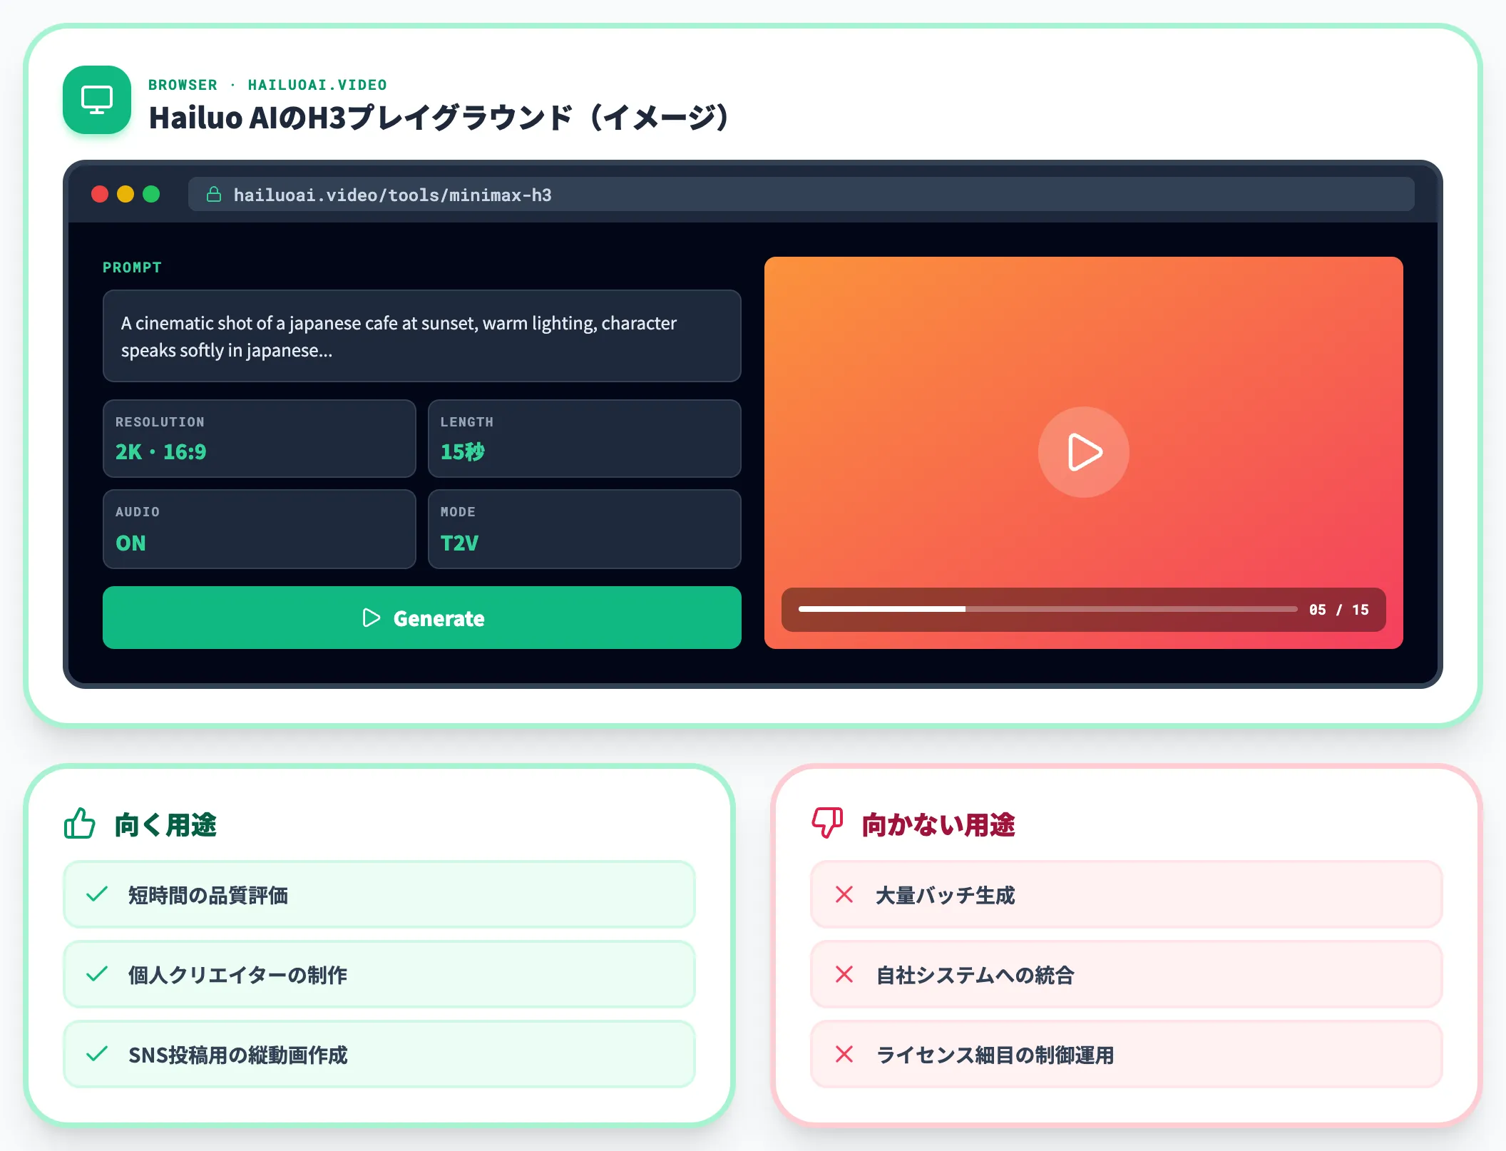Click the green monitor browser icon
The image size is (1506, 1151).
97,100
